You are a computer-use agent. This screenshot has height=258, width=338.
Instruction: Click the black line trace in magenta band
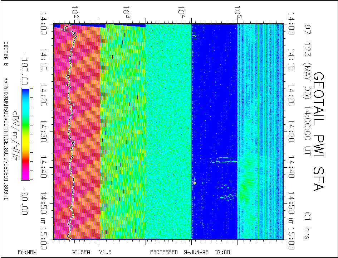coord(71,132)
